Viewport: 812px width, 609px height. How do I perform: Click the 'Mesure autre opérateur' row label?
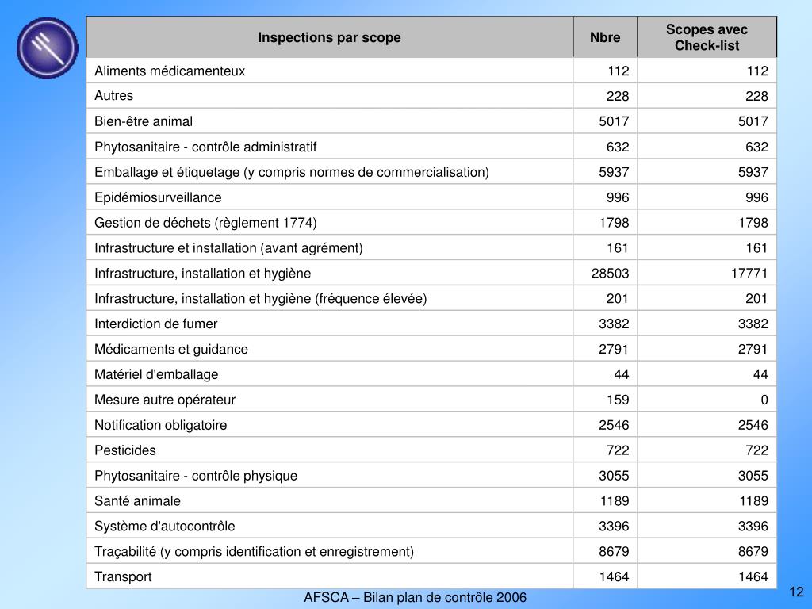coord(165,400)
